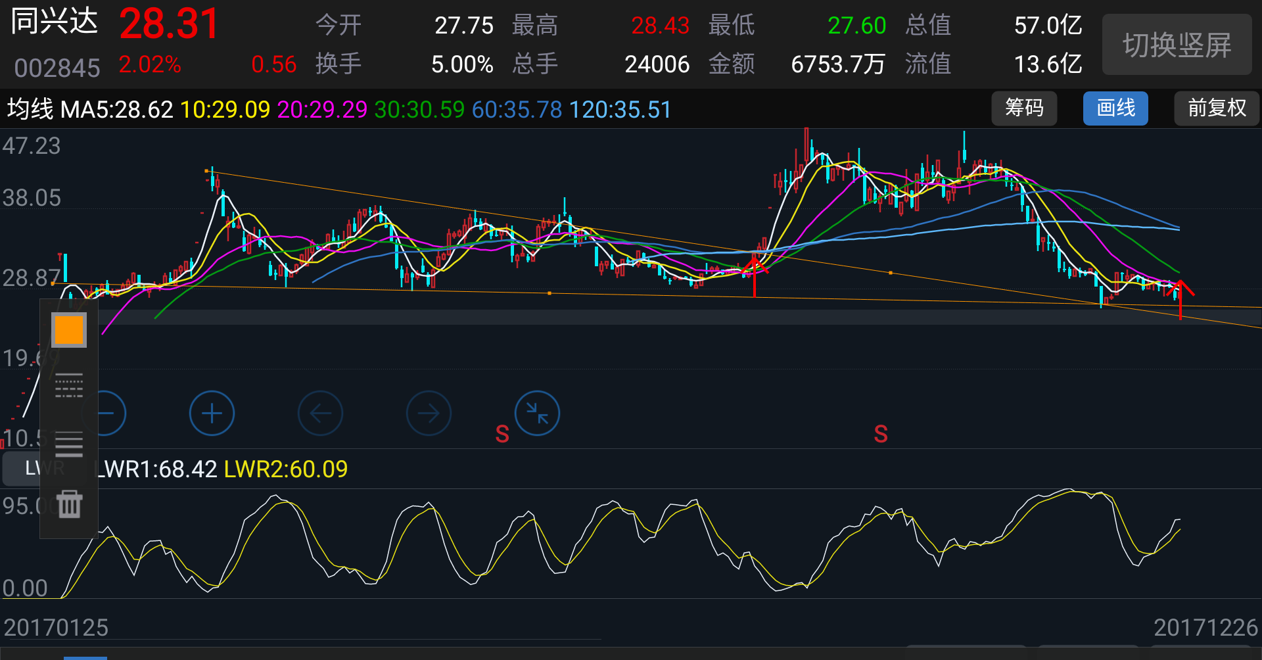Tap the 同兴达 stock name

[55, 22]
